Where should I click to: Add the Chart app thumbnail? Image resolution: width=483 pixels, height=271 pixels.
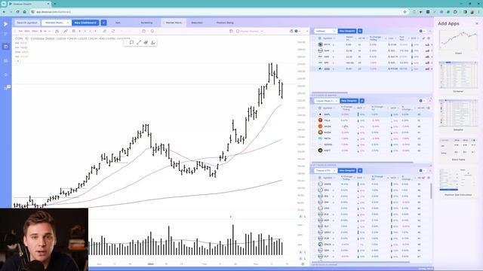click(458, 40)
